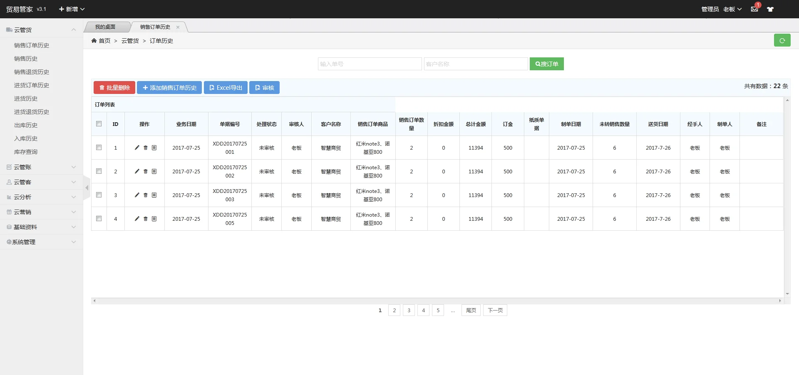Select the checkbox for order row 3

coord(99,195)
